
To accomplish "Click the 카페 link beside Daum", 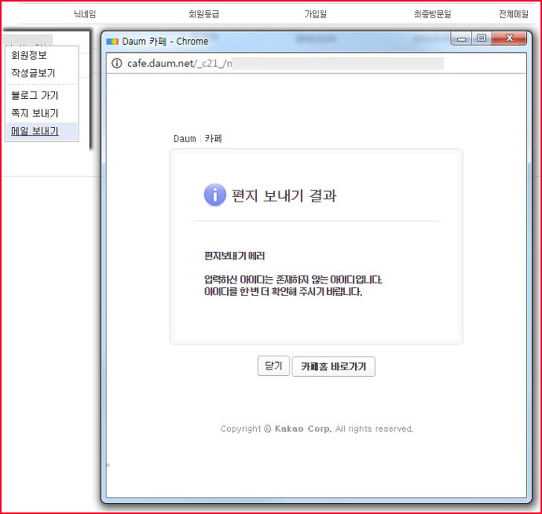I will tap(213, 139).
